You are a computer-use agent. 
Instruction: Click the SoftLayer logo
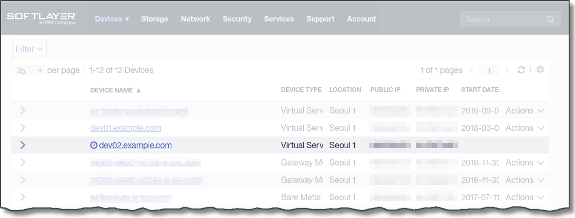pos(42,19)
